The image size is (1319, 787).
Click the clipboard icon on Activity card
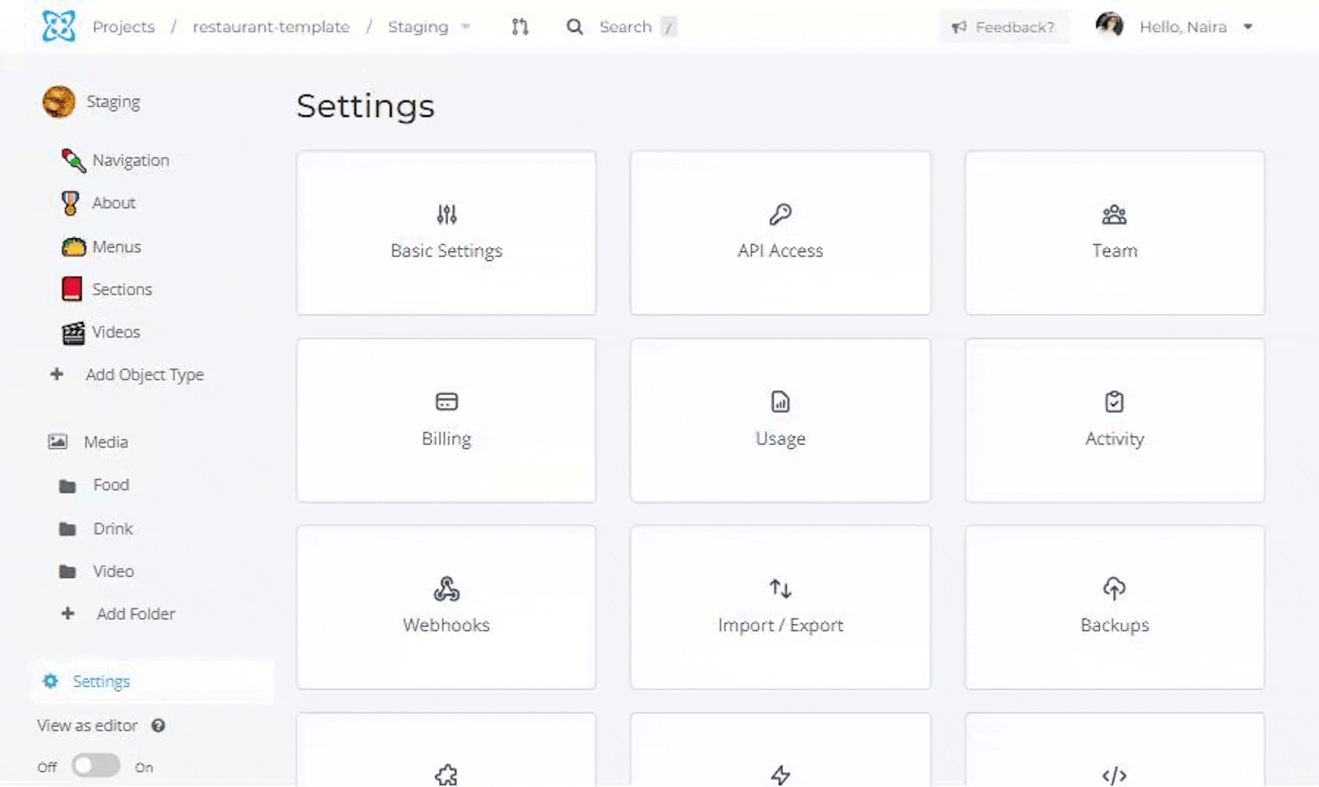1114,401
